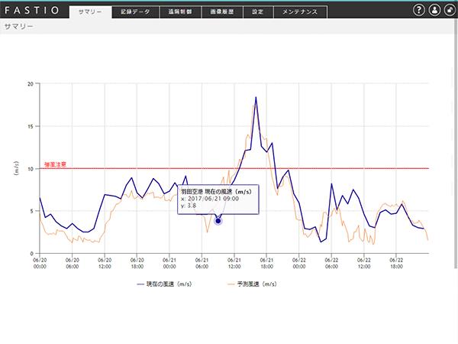
Task: Click the 強風注意 threshold line label
Action: pos(55,164)
